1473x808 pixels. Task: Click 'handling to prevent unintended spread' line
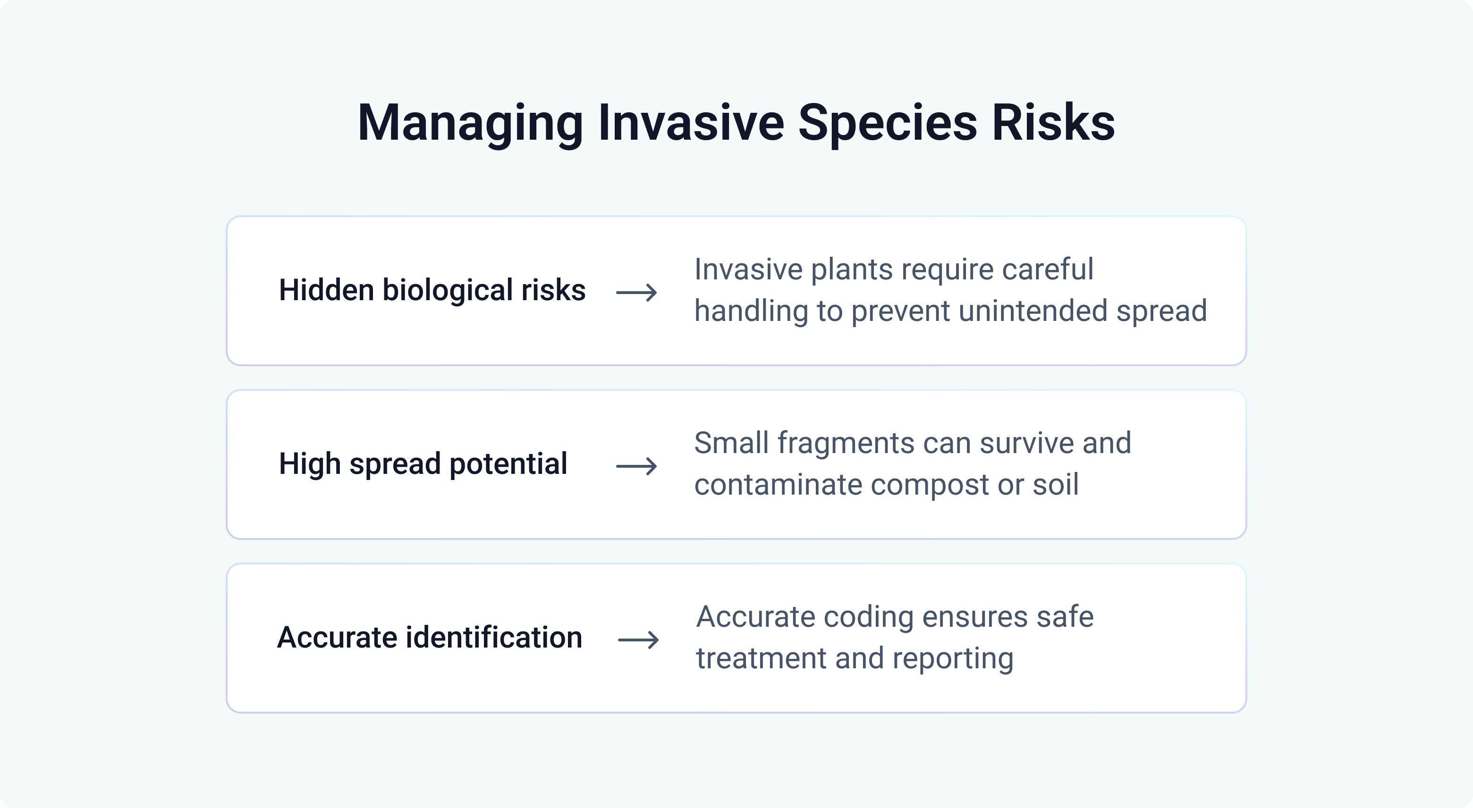click(950, 311)
